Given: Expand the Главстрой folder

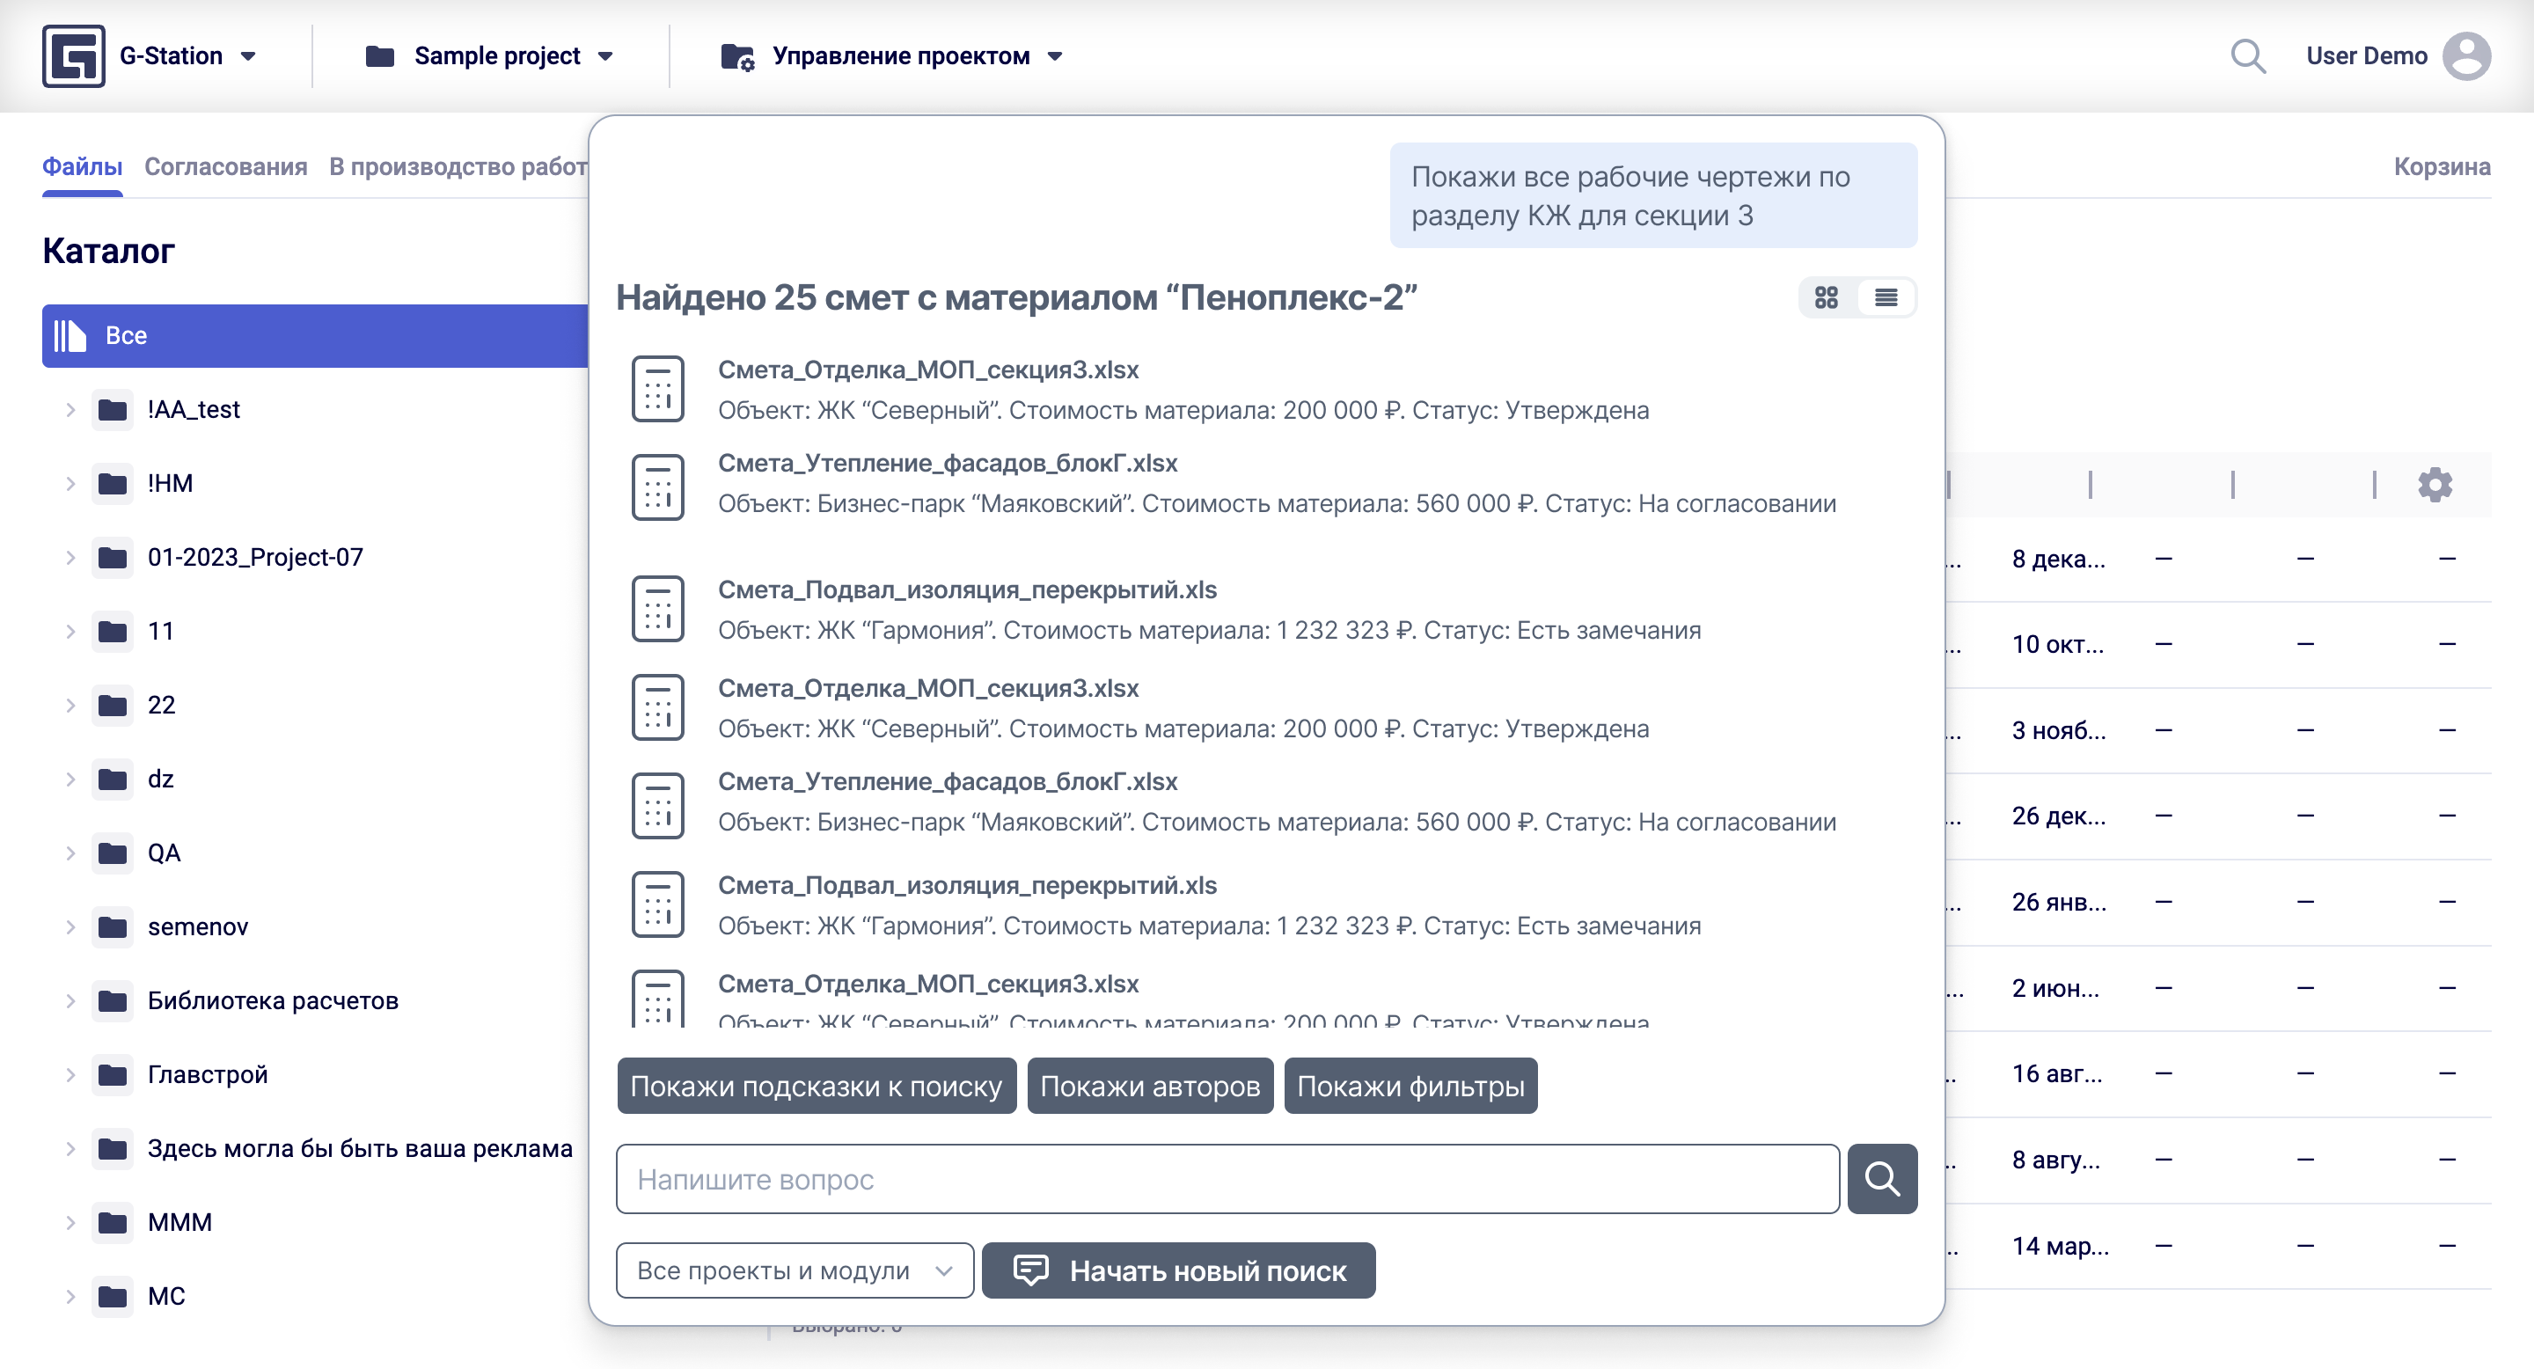Looking at the screenshot, I should coord(70,1074).
